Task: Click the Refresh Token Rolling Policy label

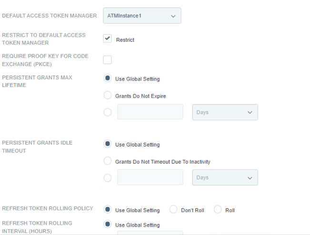Action: click(48, 208)
